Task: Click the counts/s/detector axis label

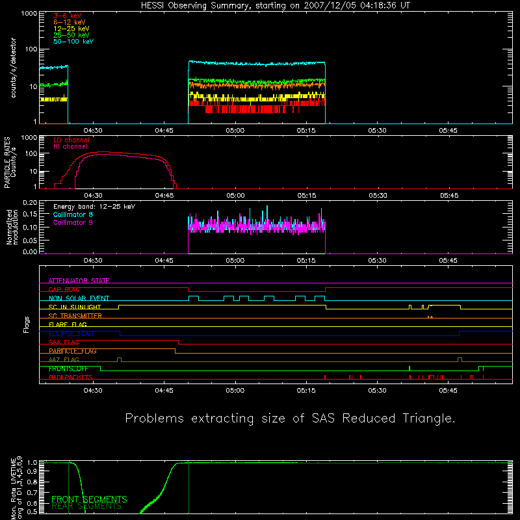Action: tap(13, 68)
